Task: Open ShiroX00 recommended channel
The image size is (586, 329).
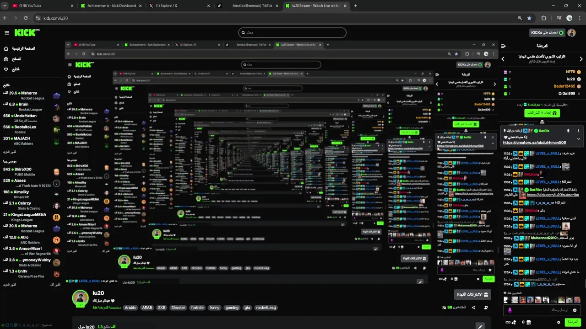Action: coord(30,172)
